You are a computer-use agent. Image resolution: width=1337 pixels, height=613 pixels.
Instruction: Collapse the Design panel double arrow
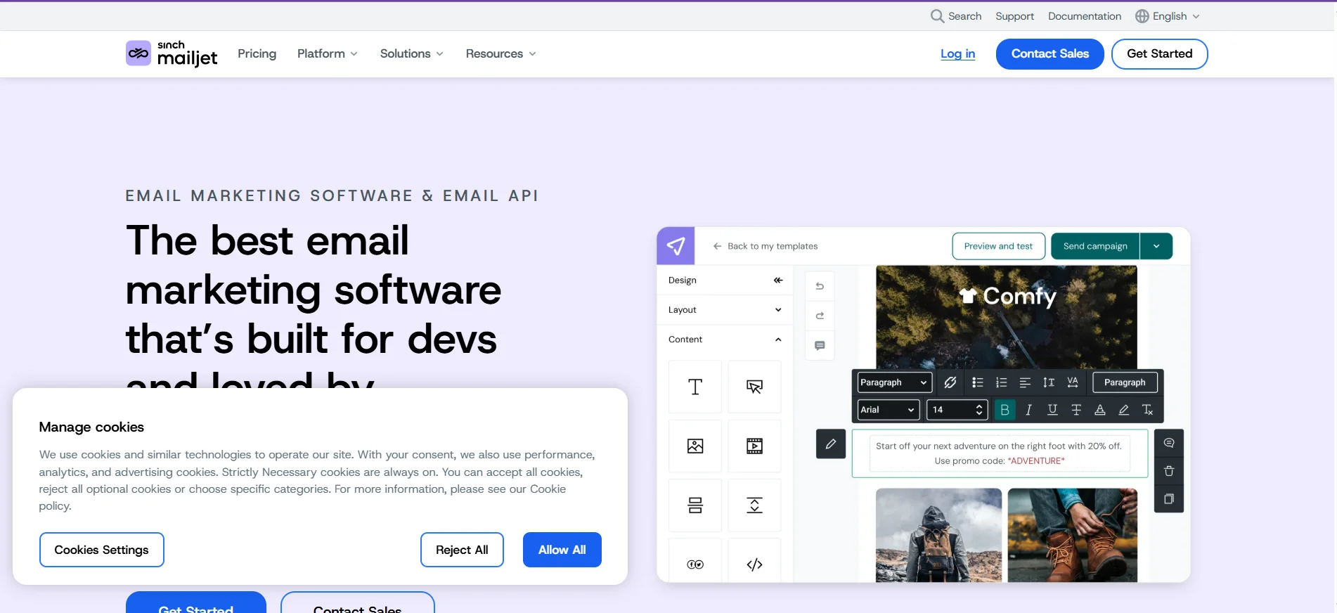[778, 280]
